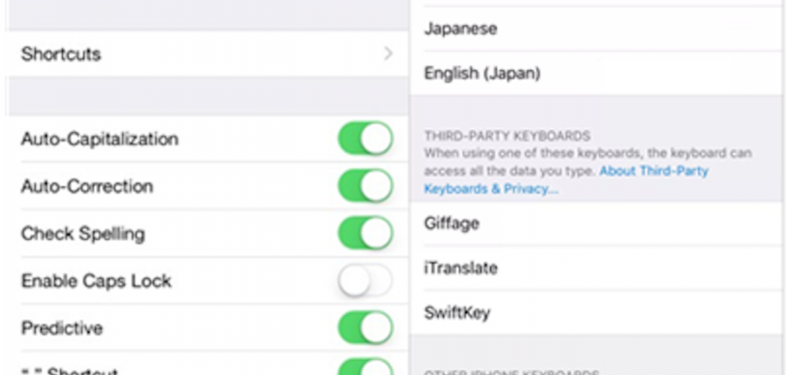Turn off the Auto-Correction switch
789x375 pixels.
(x=365, y=186)
